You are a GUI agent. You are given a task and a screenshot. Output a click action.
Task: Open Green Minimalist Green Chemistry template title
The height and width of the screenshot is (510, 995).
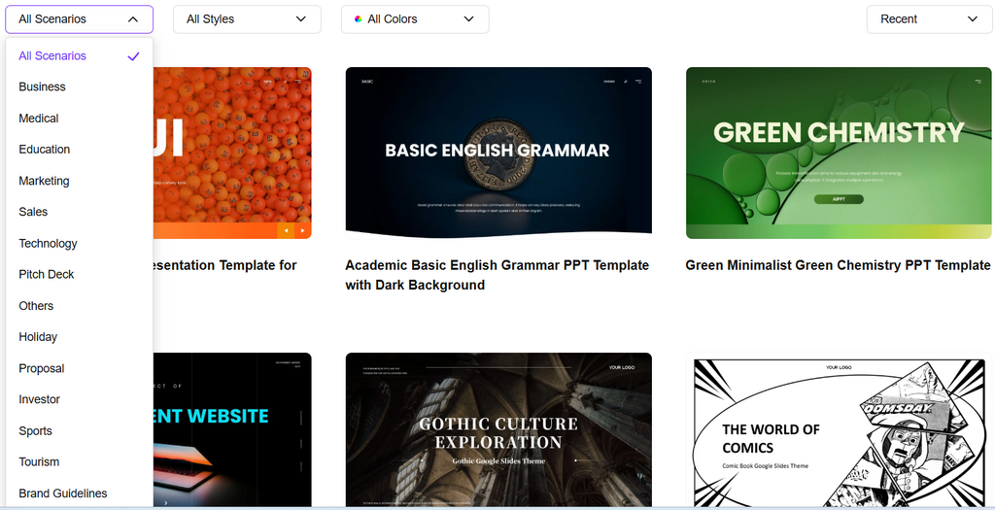(x=838, y=265)
